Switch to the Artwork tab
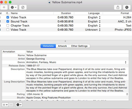The image size is (132, 109). (x=62, y=46)
